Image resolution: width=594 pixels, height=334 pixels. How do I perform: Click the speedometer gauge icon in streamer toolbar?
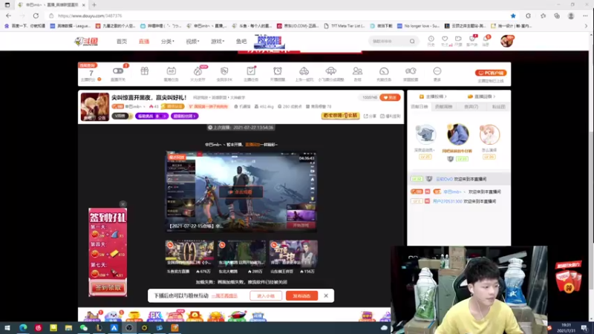click(384, 71)
